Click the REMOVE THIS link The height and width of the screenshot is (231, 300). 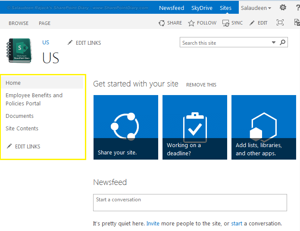coord(201,85)
